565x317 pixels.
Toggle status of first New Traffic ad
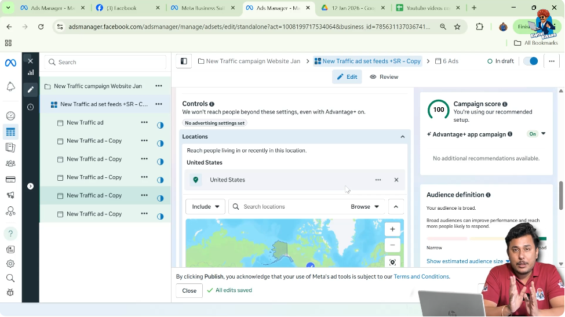[x=161, y=125]
